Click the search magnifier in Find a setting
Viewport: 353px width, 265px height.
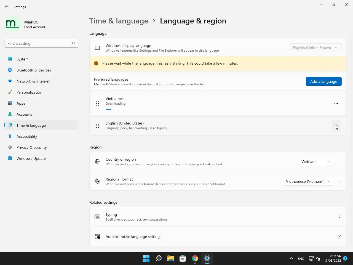click(73, 43)
